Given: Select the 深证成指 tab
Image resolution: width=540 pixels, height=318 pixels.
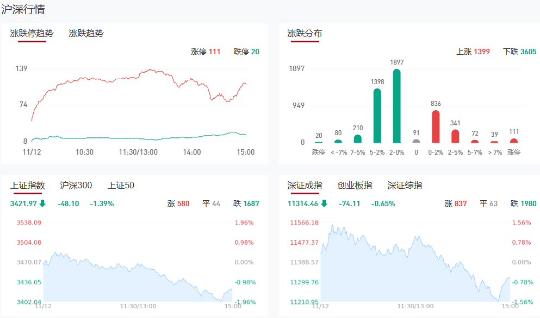Looking at the screenshot, I should tap(305, 186).
